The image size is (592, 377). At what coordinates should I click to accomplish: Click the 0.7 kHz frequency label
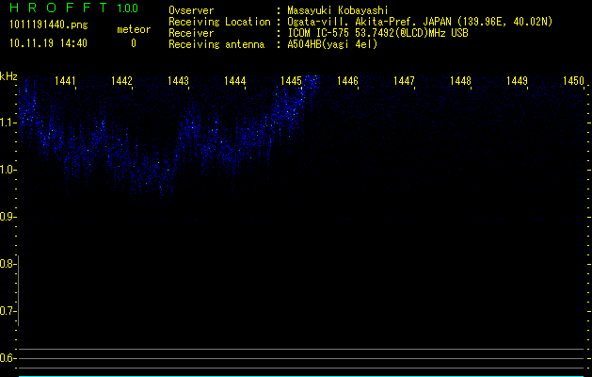pos(8,311)
